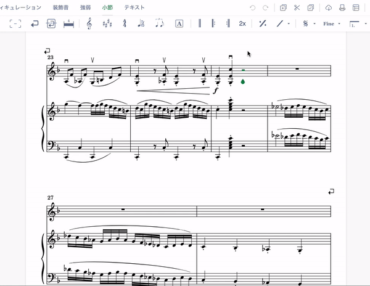Switch to the 装飾音 tab
Image resolution: width=370 pixels, height=286 pixels.
tap(60, 7)
